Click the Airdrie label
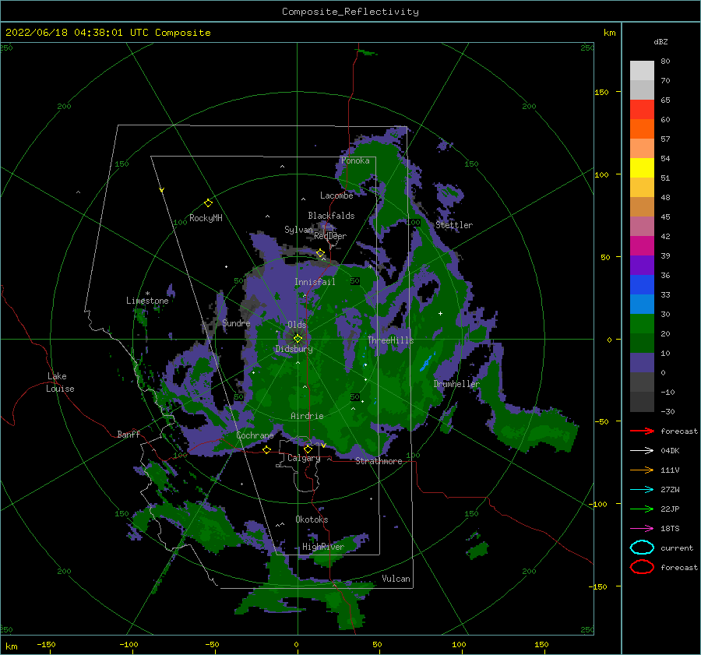701x655 pixels. pos(307,416)
